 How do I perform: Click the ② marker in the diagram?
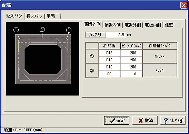[x=42, y=30]
